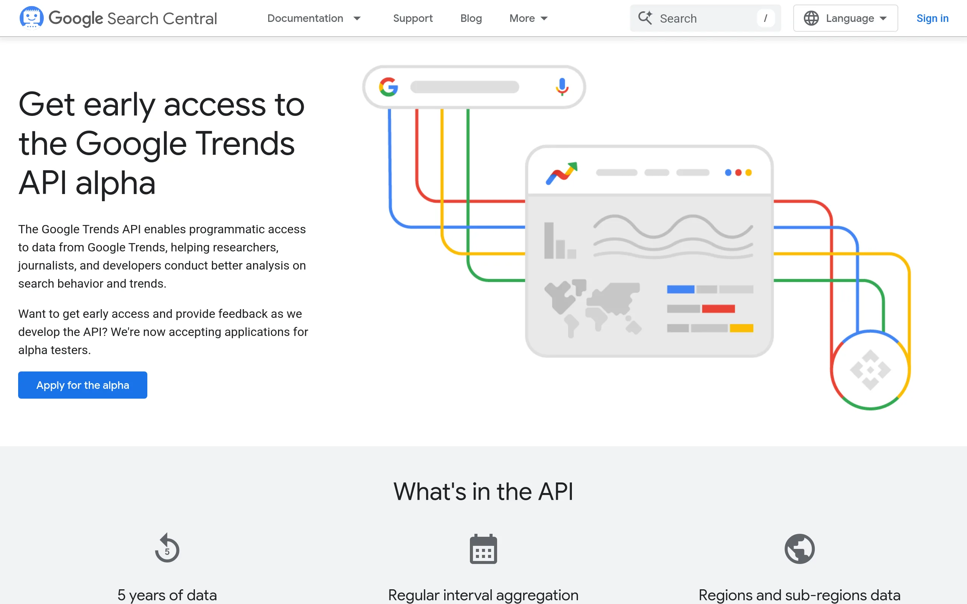Click the 5-year history clock icon
This screenshot has width=967, height=604.
pos(167,548)
